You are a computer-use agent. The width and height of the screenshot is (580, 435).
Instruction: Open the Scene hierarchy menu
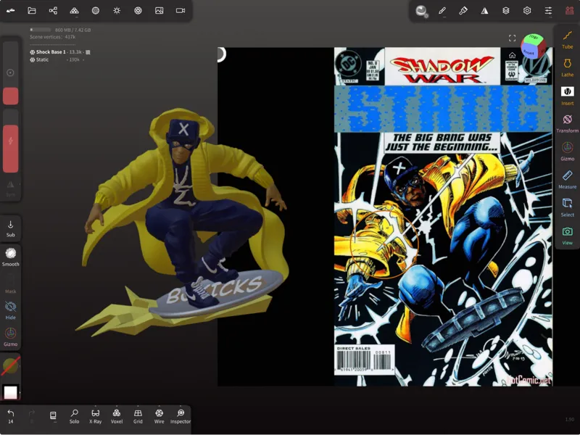pyautogui.click(x=53, y=11)
